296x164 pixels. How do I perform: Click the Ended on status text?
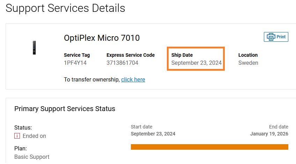34,136
